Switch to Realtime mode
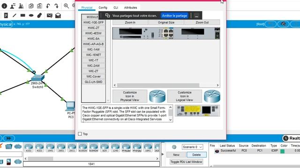 click(x=291, y=138)
